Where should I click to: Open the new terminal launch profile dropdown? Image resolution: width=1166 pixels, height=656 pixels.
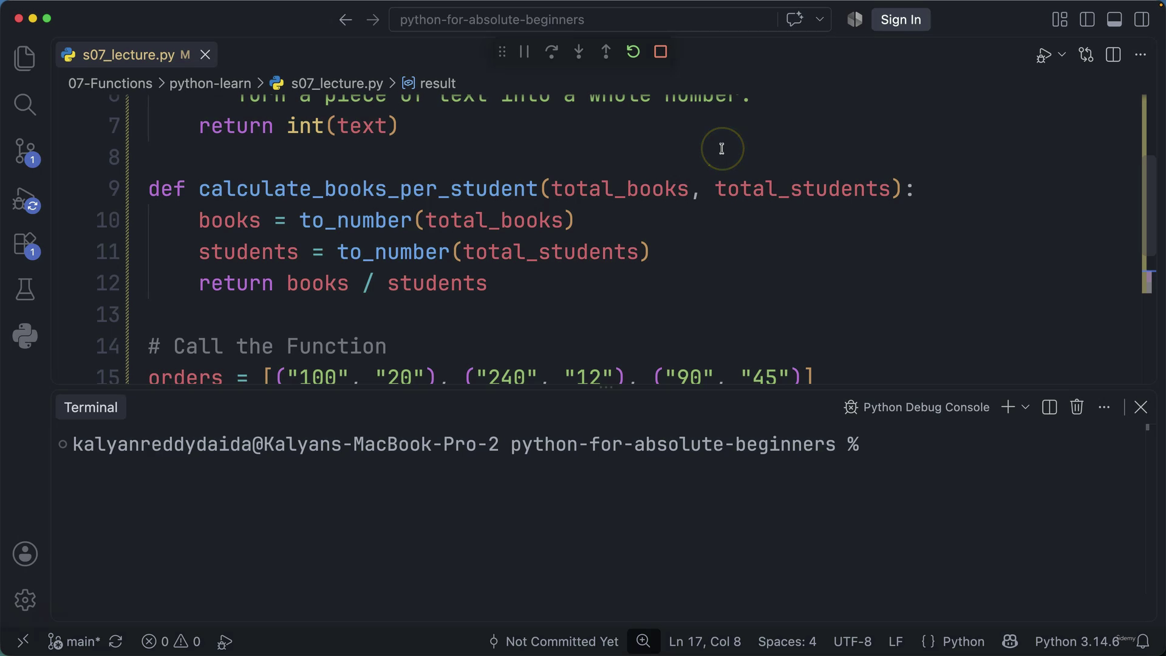[x=1026, y=407]
